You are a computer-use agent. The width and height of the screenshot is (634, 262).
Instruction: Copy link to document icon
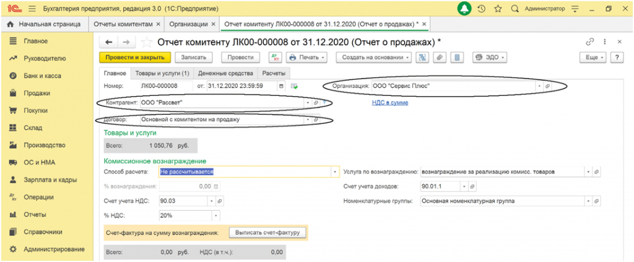point(590,42)
